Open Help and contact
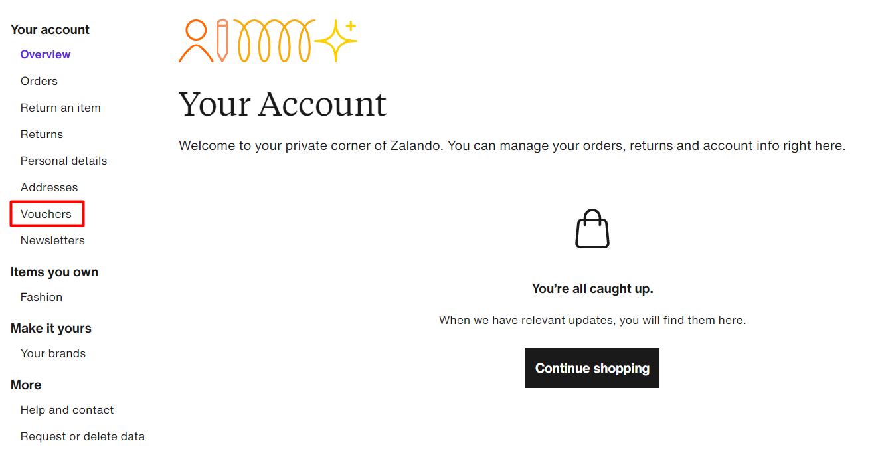872x455 pixels. (x=67, y=410)
